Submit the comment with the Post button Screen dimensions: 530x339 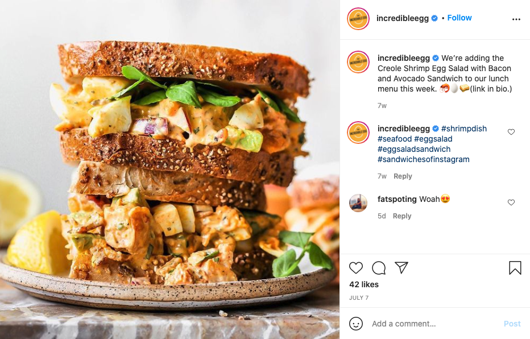(512, 324)
